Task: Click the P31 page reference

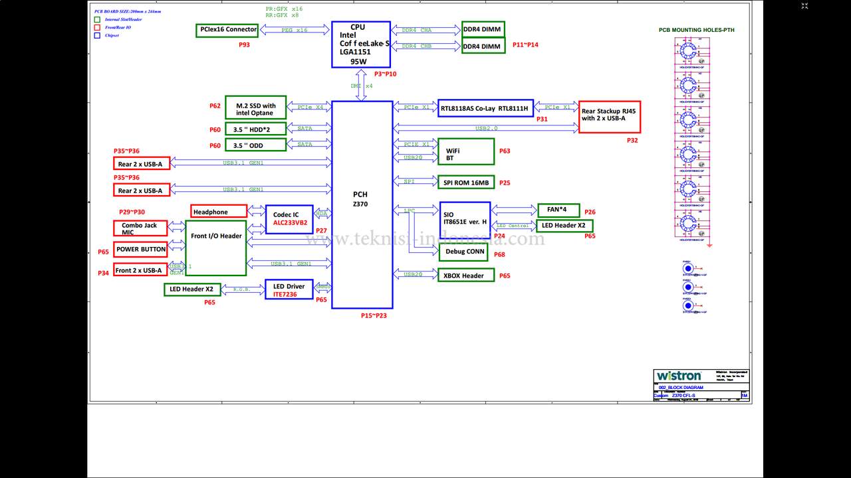Action: coord(542,119)
